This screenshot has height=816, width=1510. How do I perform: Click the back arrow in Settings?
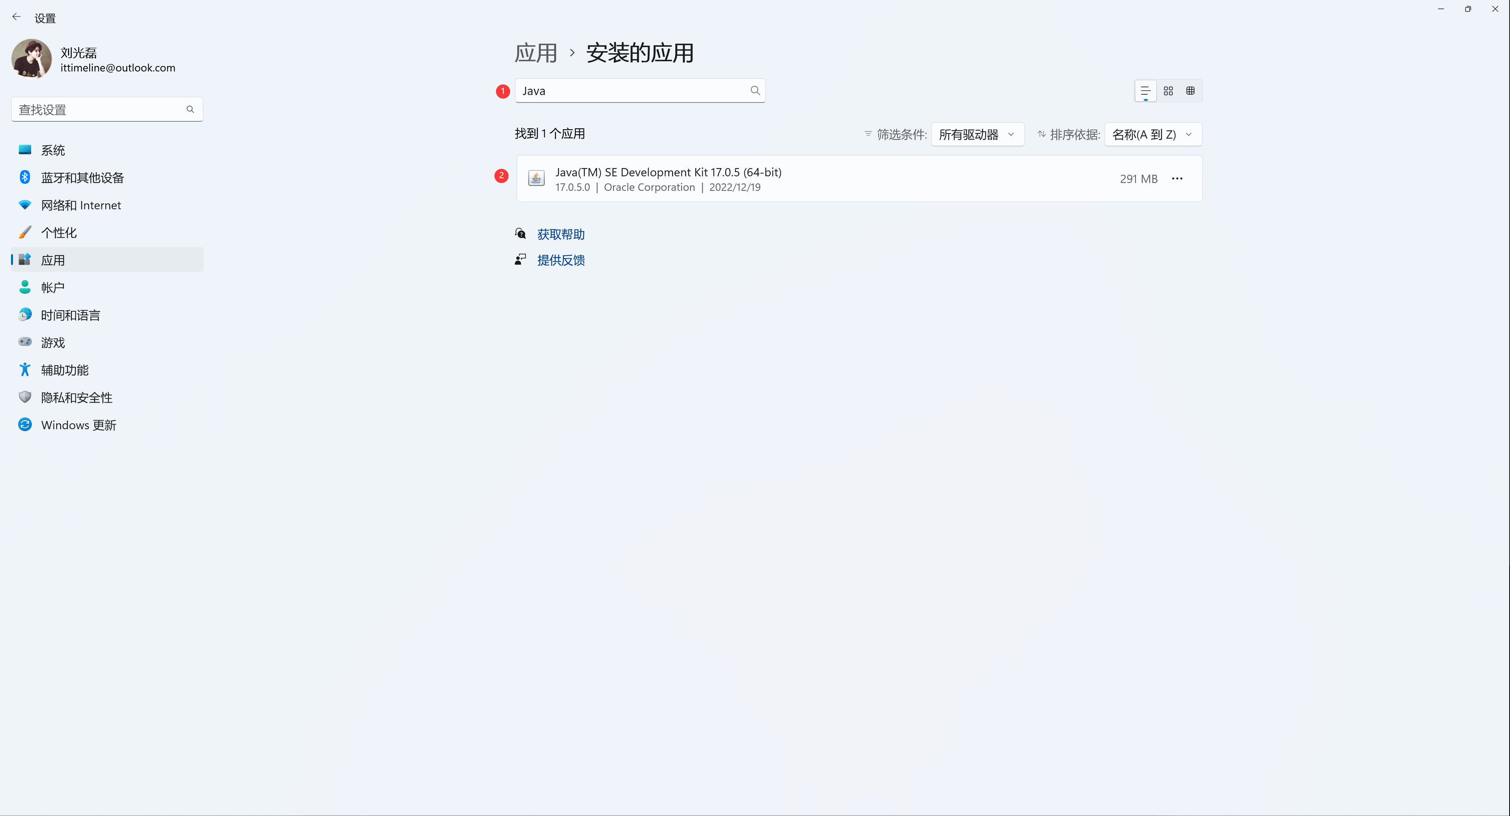[x=17, y=17]
